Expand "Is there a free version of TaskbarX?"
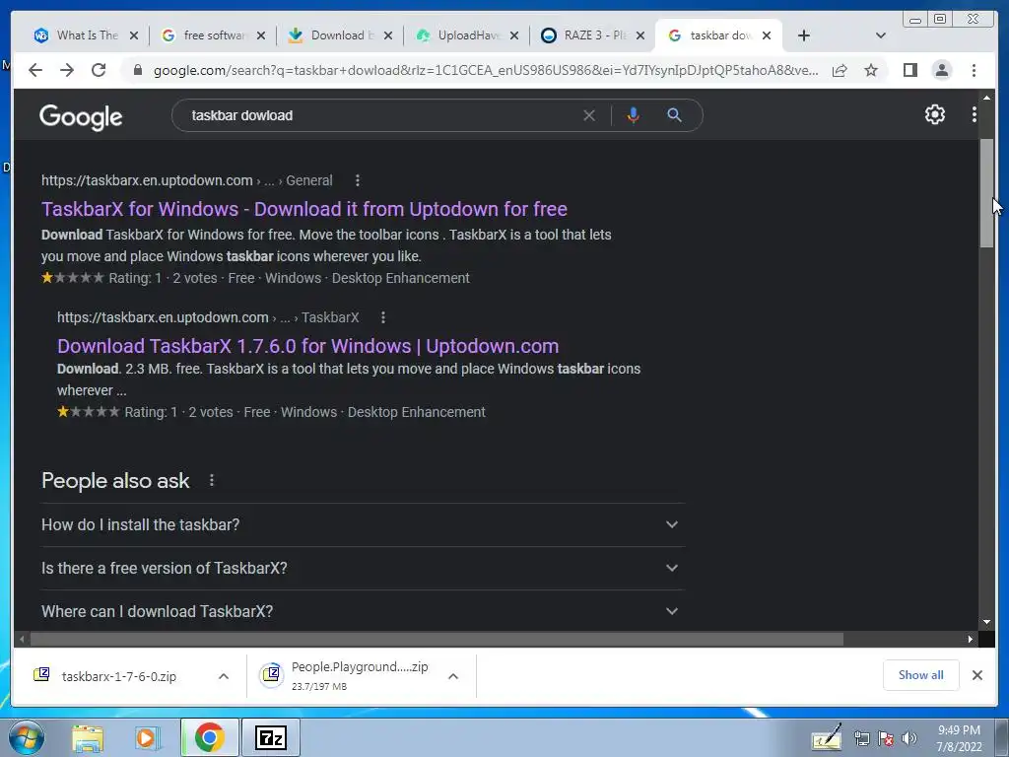1009x757 pixels. click(x=363, y=568)
